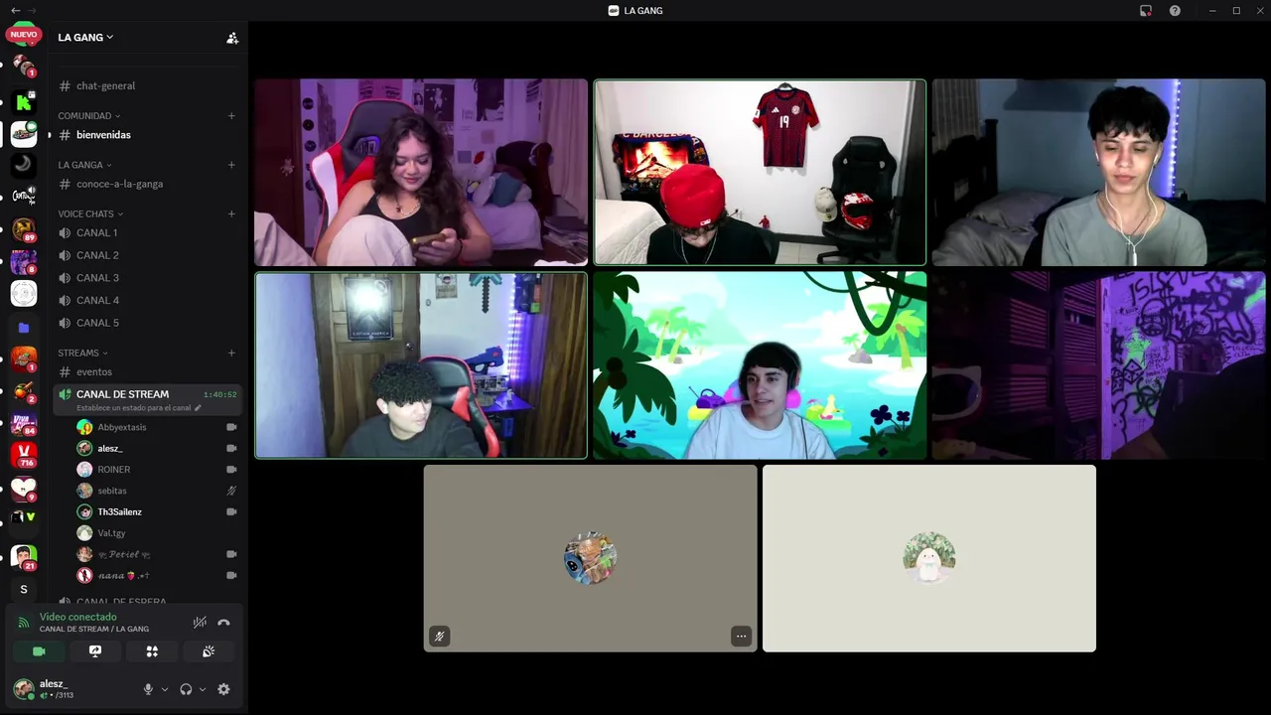1271x715 pixels.
Task: Deafen with the headphones icon
Action: click(186, 689)
